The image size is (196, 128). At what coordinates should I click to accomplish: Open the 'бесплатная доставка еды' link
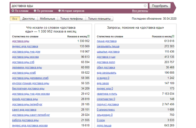pos(28,88)
